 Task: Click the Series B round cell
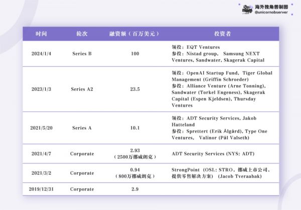(81, 53)
